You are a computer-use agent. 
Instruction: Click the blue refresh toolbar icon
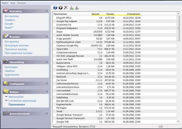55,8
